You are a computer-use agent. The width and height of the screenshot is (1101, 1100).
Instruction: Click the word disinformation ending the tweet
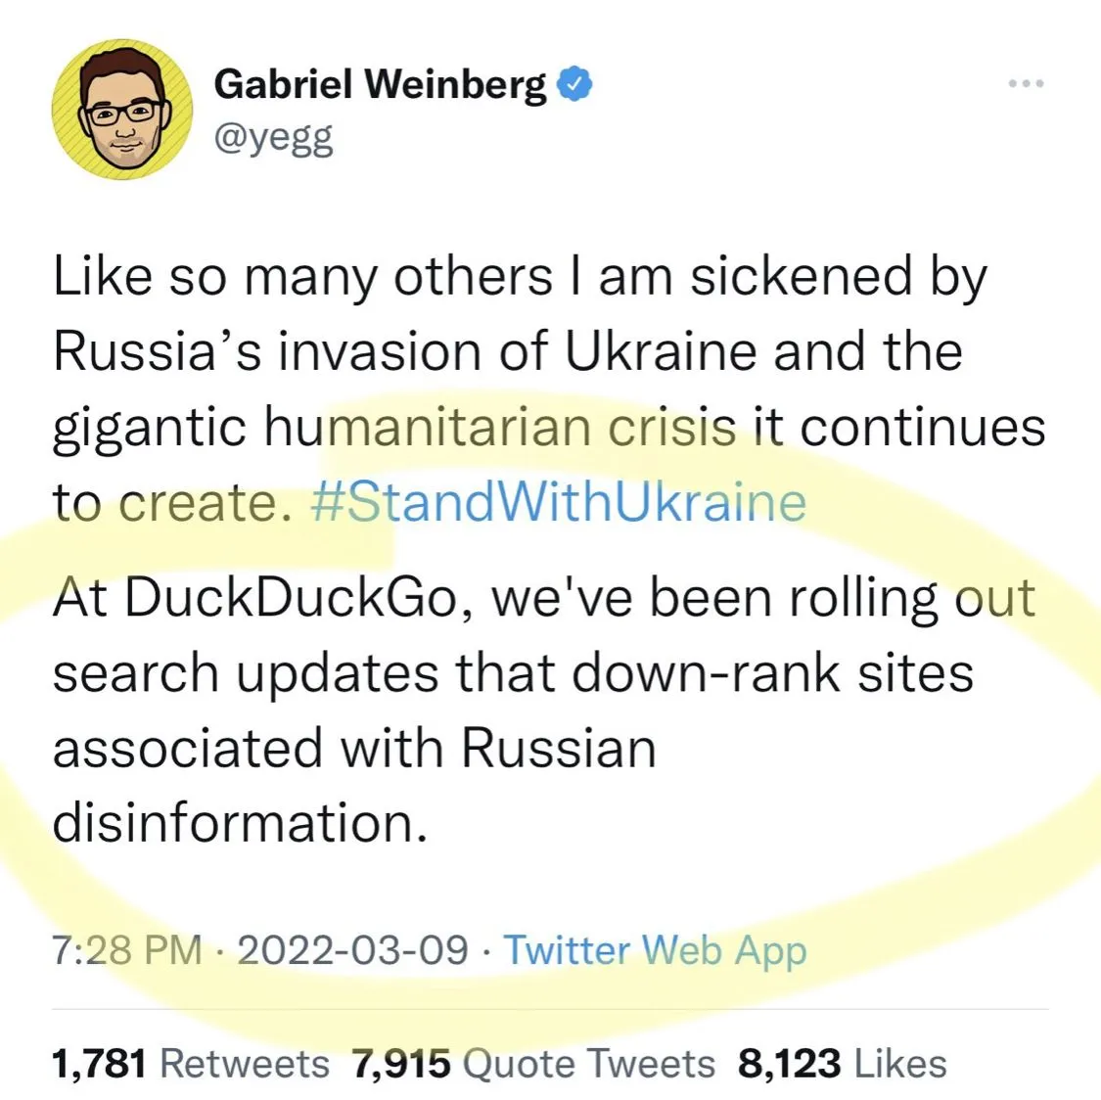coord(239,822)
